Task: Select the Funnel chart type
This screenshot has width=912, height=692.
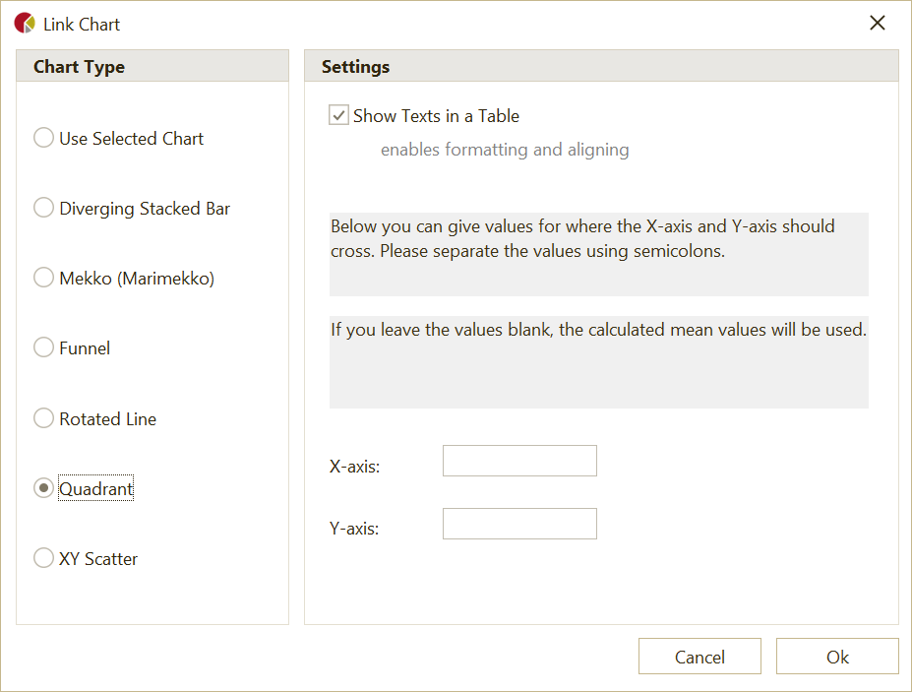Action: (43, 347)
